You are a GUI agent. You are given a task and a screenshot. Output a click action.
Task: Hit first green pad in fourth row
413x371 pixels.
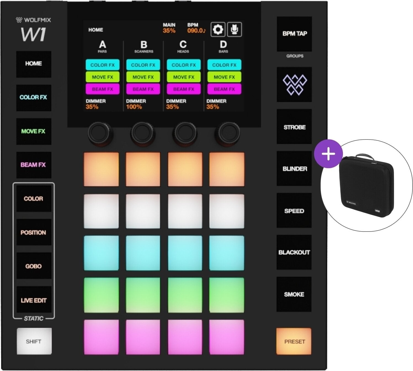[x=101, y=295]
